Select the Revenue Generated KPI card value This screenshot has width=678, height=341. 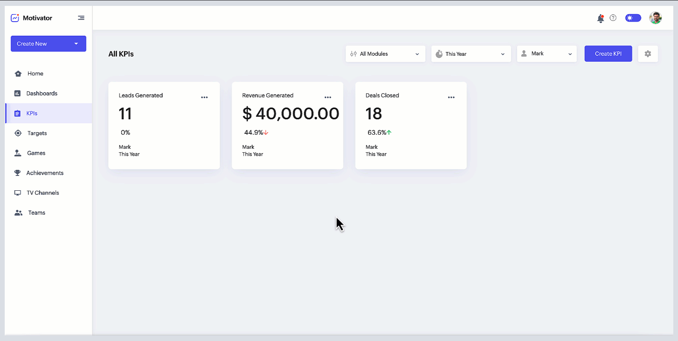click(x=290, y=114)
